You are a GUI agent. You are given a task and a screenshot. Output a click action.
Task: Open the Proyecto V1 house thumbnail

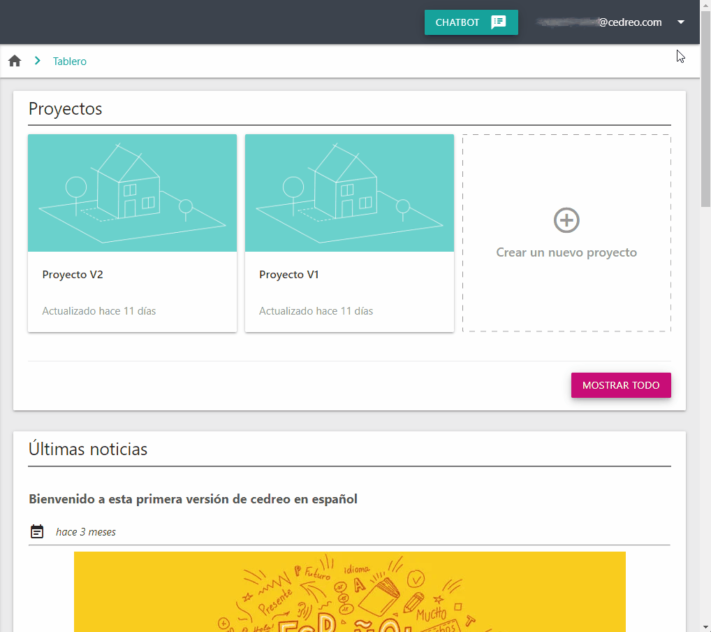(349, 193)
